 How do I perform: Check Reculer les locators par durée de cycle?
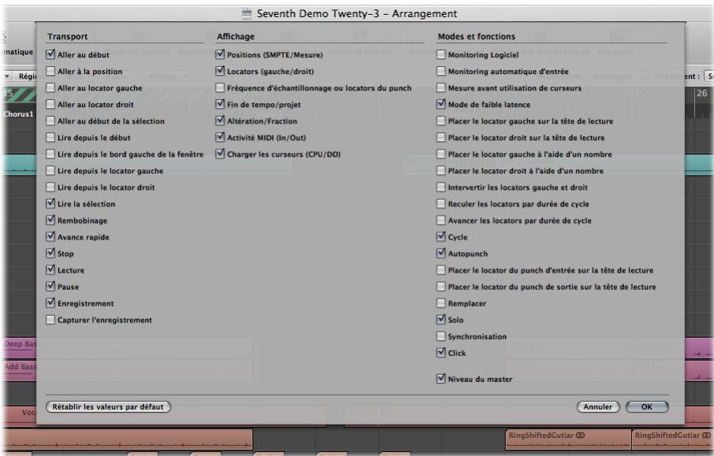[441, 204]
